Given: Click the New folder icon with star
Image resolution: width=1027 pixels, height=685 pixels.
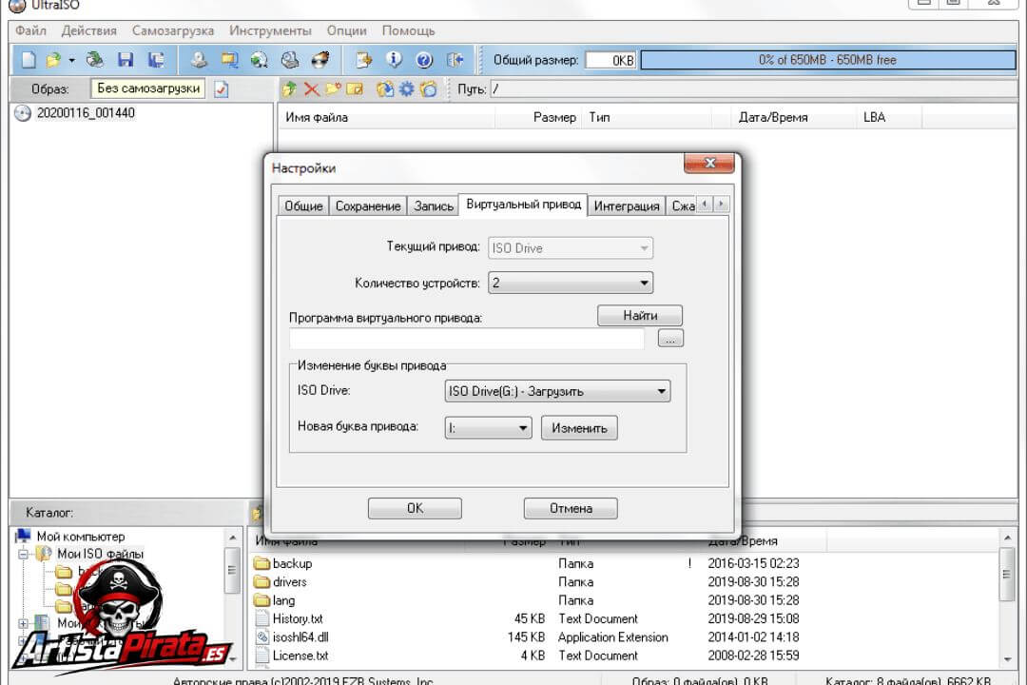Looking at the screenshot, I should [x=334, y=88].
